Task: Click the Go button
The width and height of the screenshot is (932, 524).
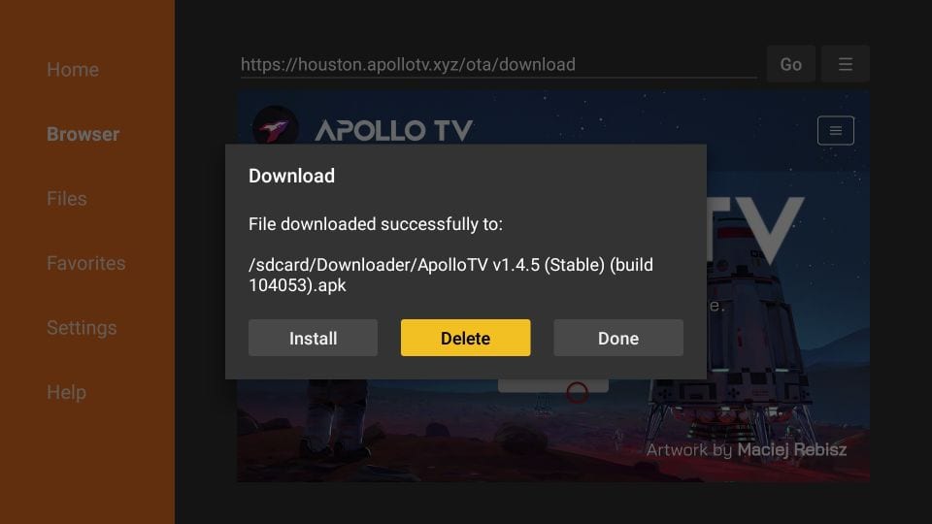Action: coord(790,64)
